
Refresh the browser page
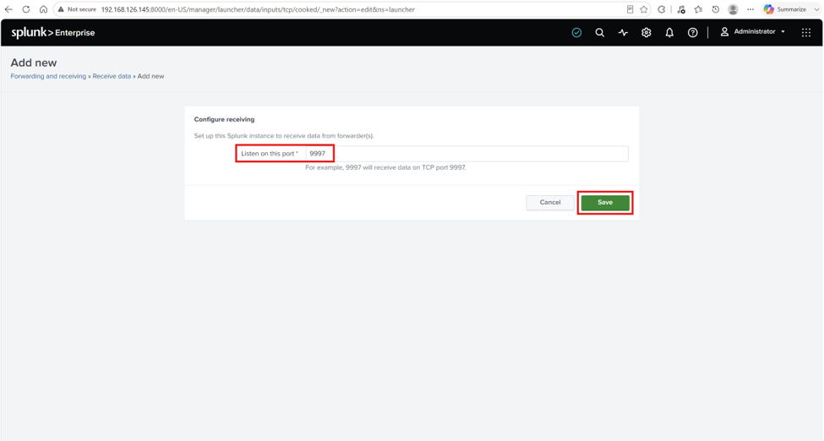tap(25, 9)
